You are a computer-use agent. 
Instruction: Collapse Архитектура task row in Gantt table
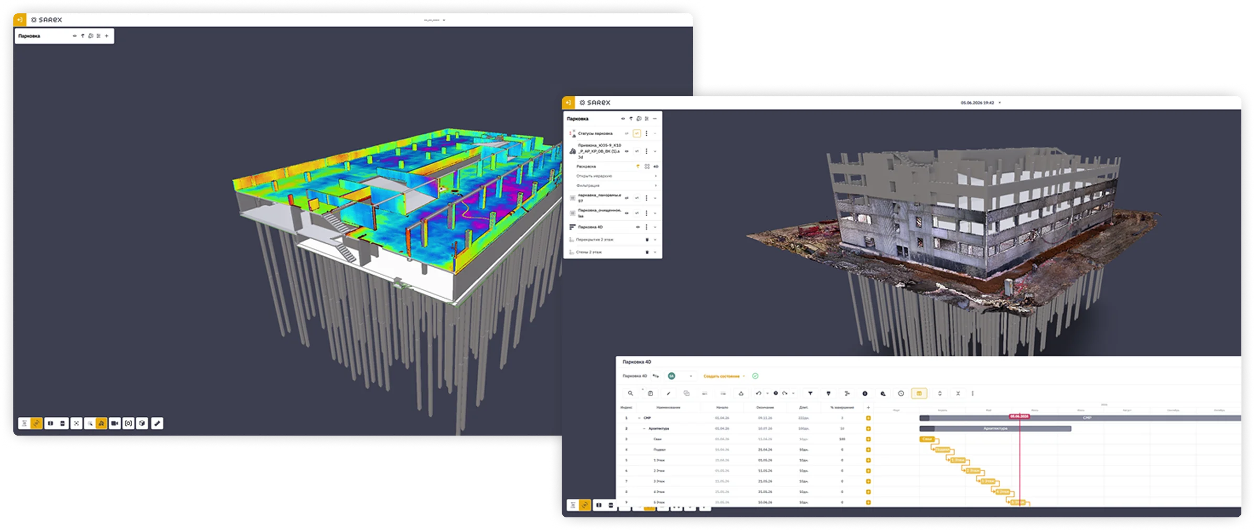point(644,429)
